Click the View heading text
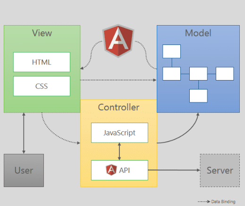The image size is (245, 206). tap(42, 33)
